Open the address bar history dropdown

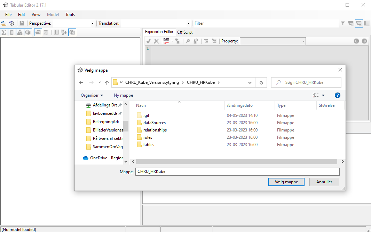(x=250, y=82)
